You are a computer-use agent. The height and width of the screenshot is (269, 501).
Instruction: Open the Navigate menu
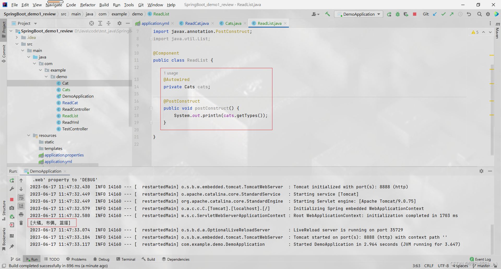click(x=54, y=5)
